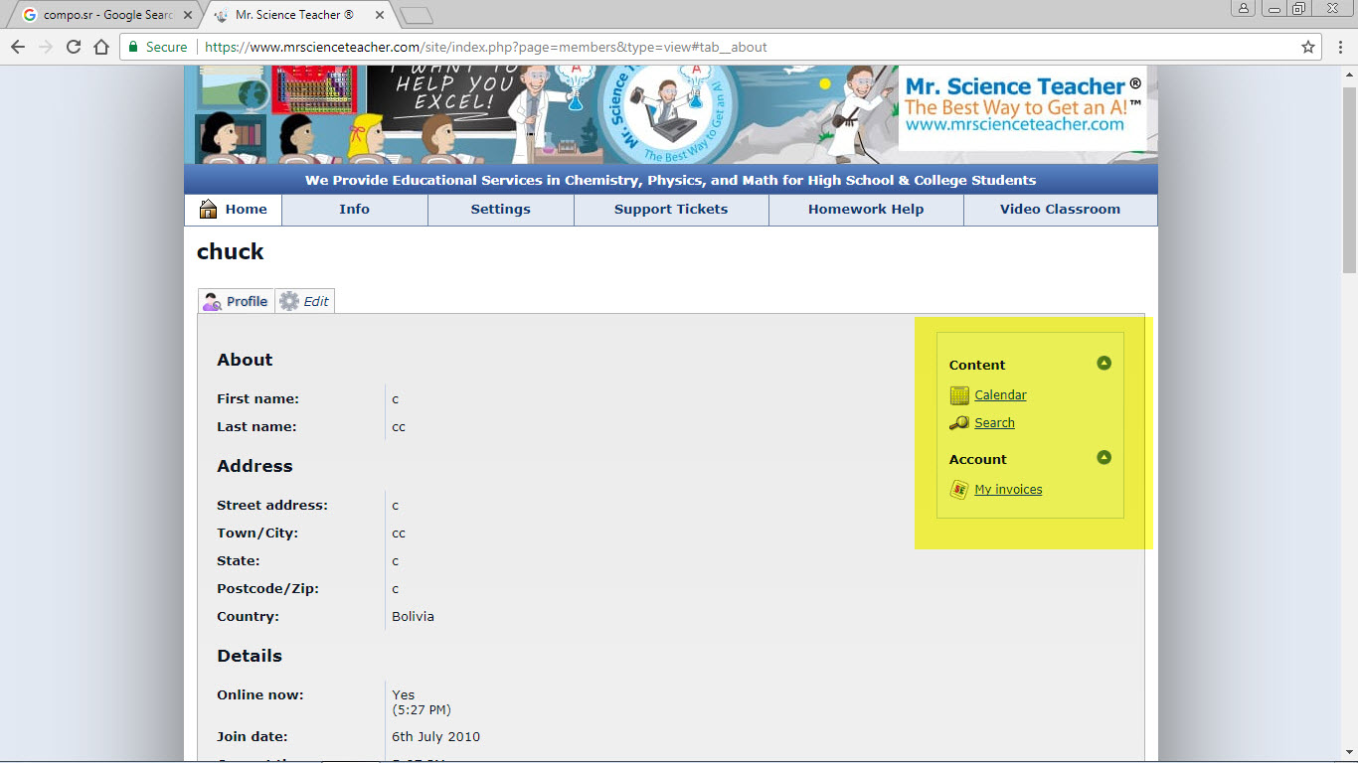Open the Support Tickets menu
1358x763 pixels.
click(x=671, y=210)
